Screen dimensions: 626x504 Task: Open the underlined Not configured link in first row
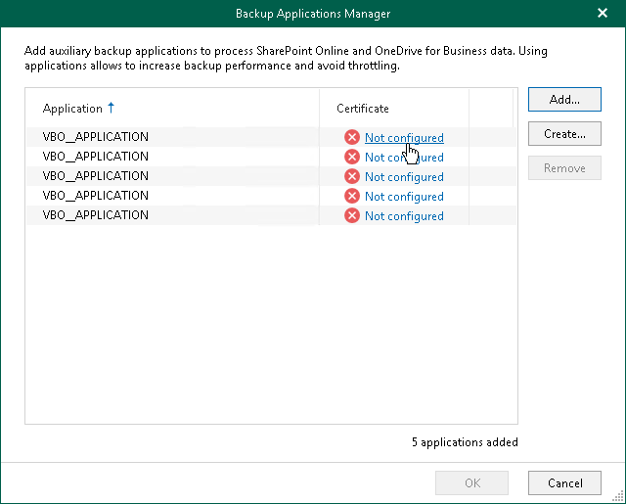(x=404, y=138)
